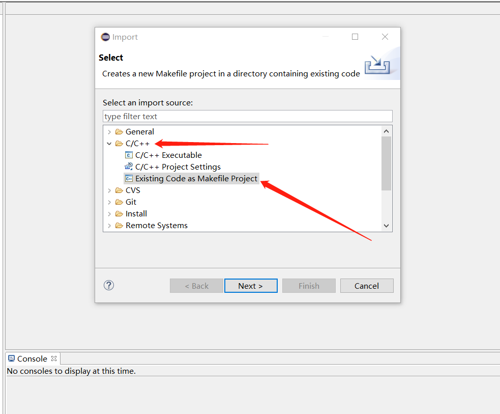
Task: Click the C/C++ Executable file icon
Action: [129, 155]
